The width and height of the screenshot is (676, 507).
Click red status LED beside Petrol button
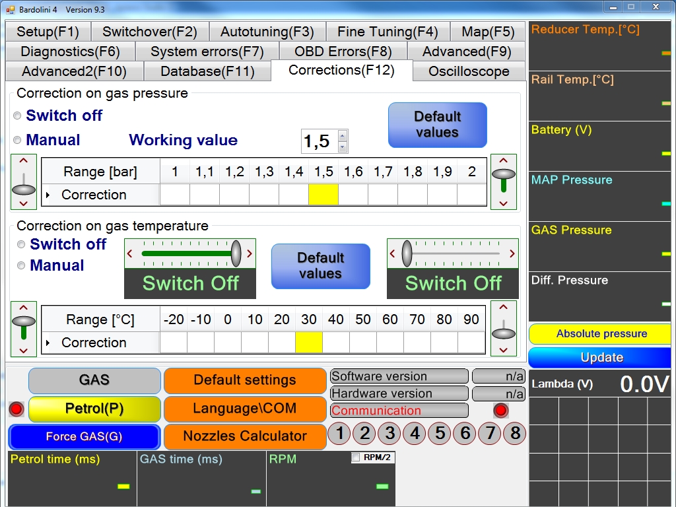(17, 409)
